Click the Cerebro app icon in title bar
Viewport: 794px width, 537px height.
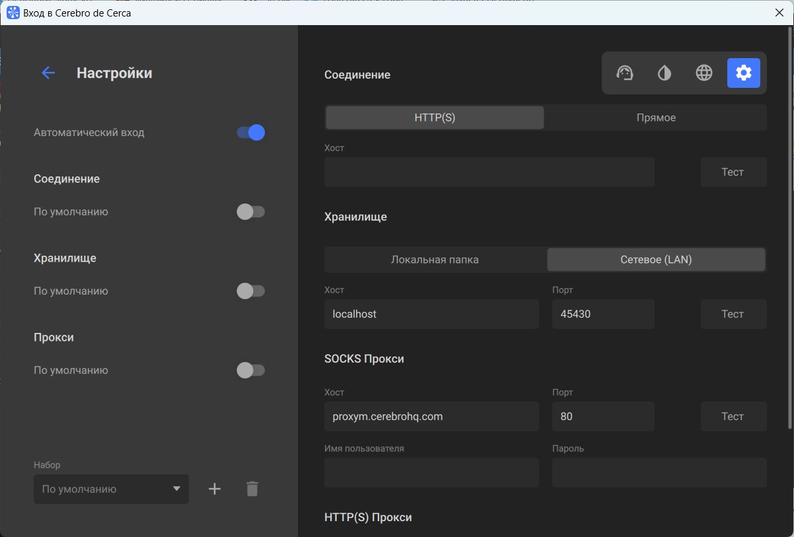13,13
